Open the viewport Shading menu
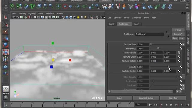Screen dimensions: 192x108 point(22,13)
